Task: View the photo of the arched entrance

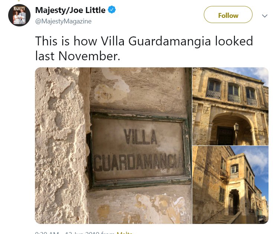Action: click(230, 106)
